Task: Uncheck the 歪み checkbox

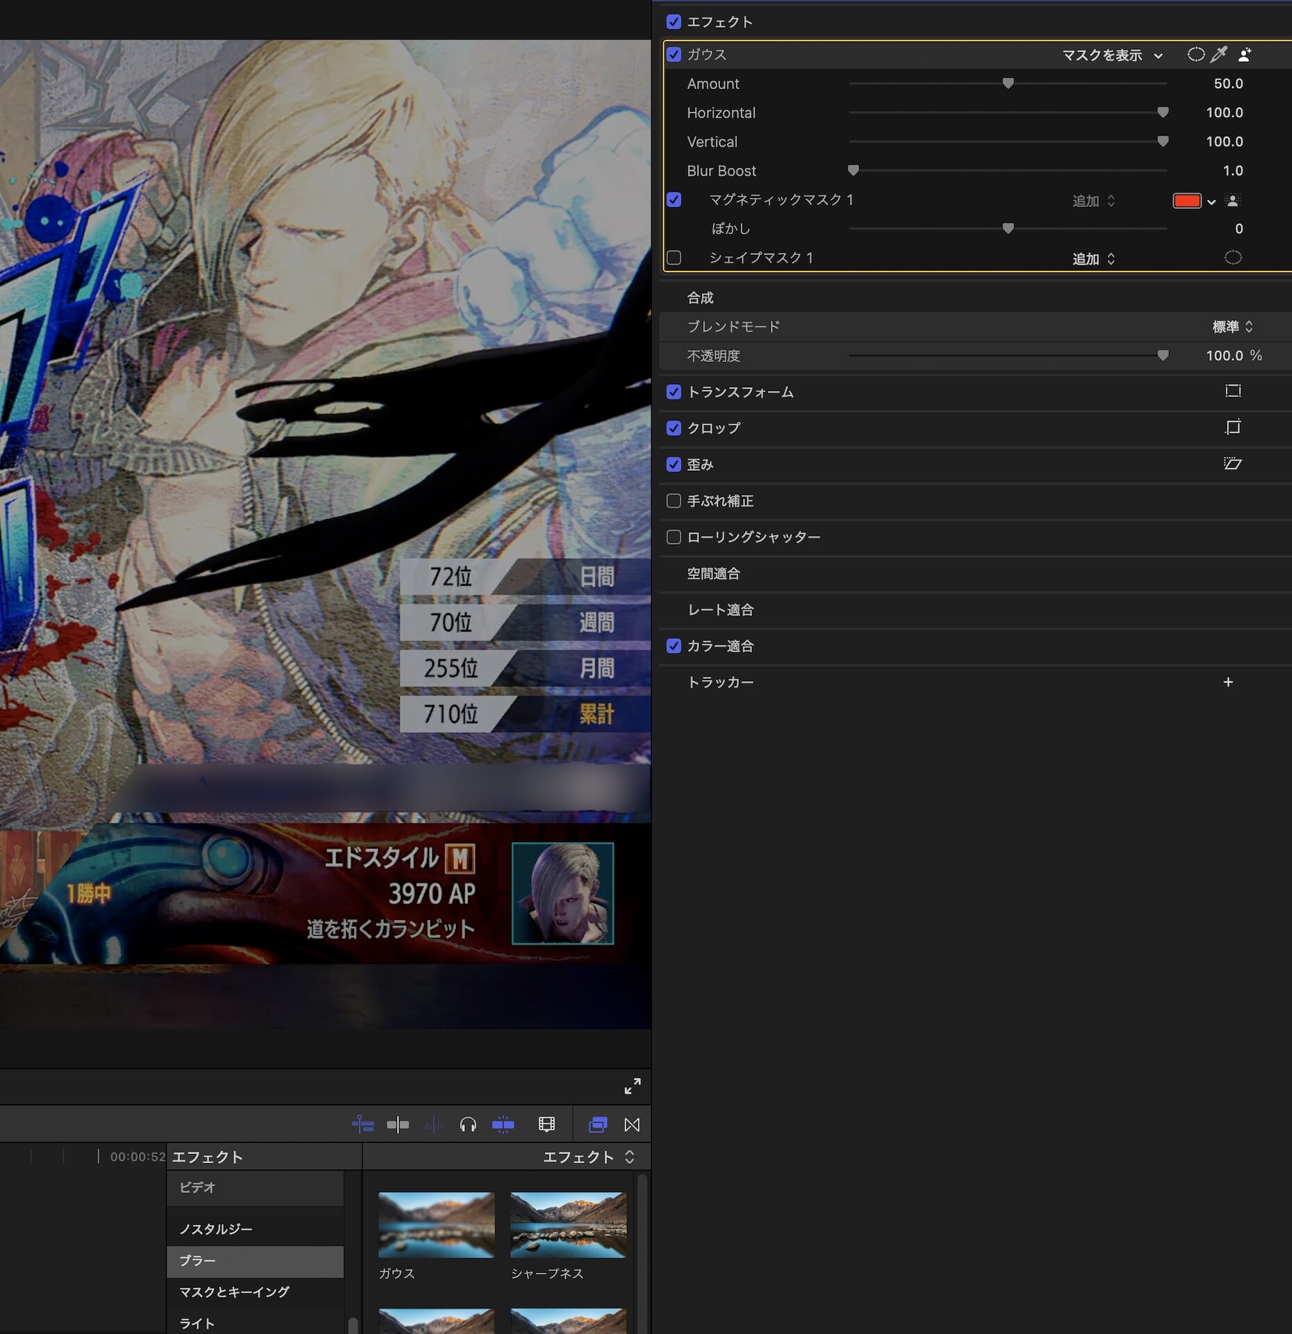Action: coord(673,464)
